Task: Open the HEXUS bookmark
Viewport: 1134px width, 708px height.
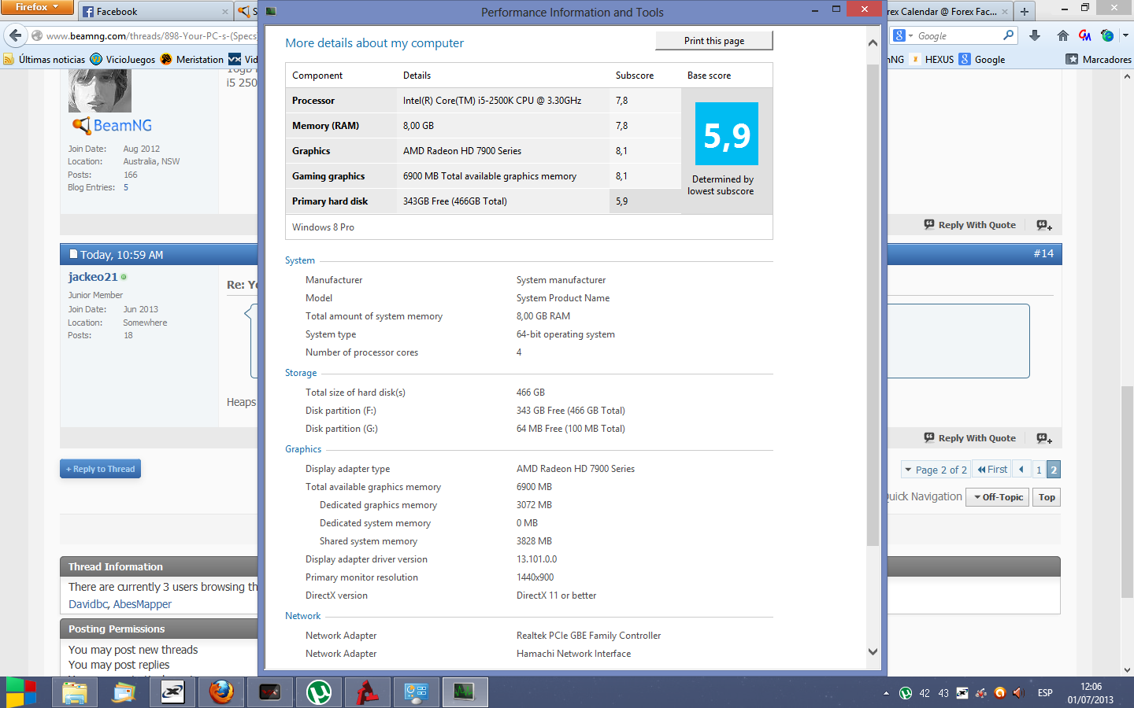Action: click(932, 59)
